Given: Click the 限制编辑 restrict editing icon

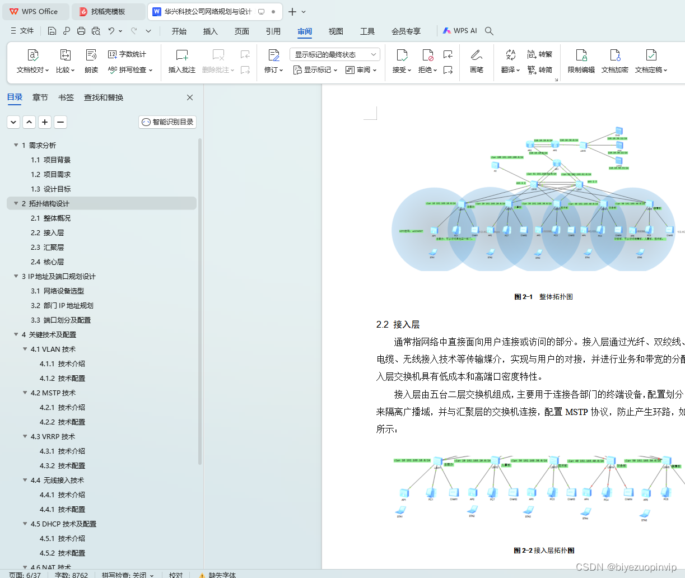Looking at the screenshot, I should [x=583, y=62].
